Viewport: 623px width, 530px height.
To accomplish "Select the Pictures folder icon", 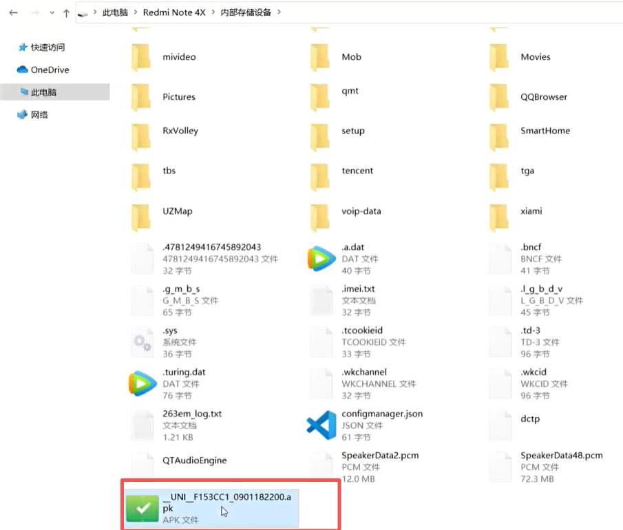I will [141, 97].
